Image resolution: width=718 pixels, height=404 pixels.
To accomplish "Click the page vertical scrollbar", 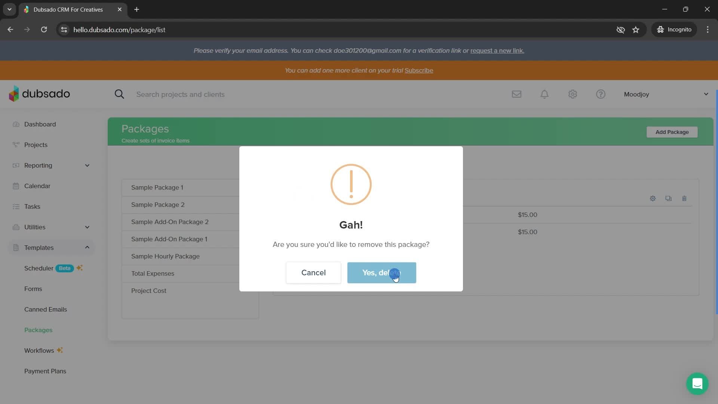I will point(717,202).
